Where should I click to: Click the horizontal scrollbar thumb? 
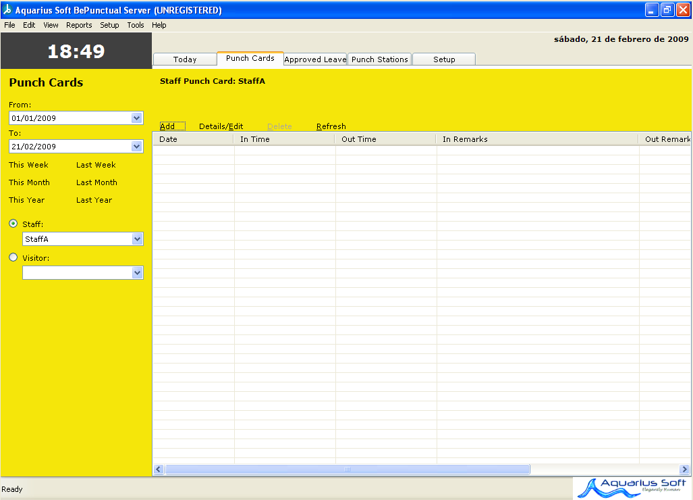[348, 469]
